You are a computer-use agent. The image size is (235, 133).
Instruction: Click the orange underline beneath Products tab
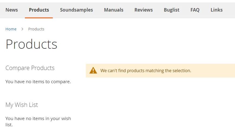click(x=39, y=18)
